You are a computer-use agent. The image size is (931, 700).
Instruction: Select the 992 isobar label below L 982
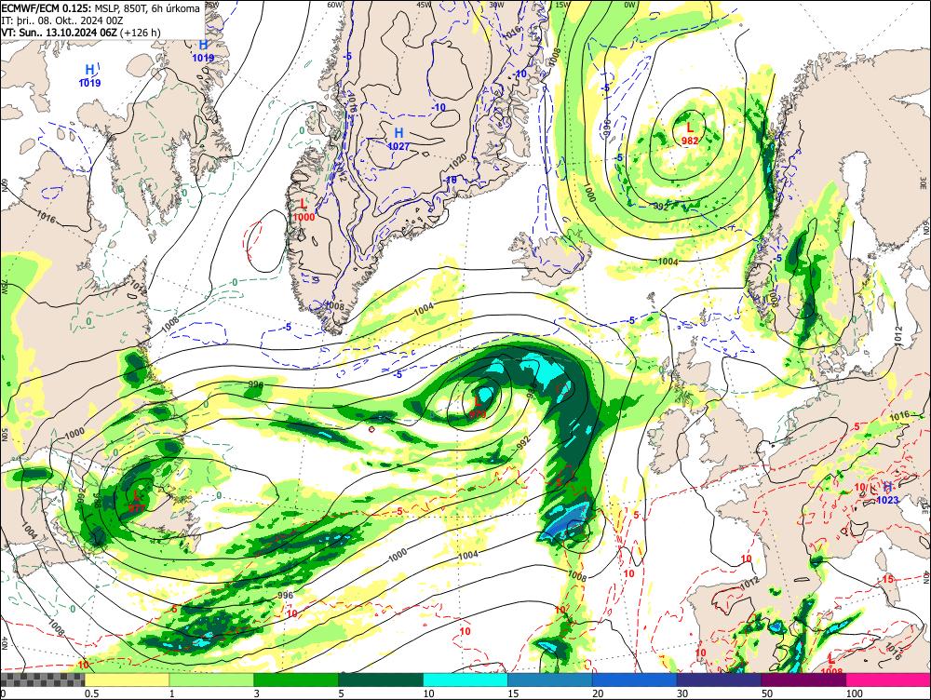click(x=660, y=206)
